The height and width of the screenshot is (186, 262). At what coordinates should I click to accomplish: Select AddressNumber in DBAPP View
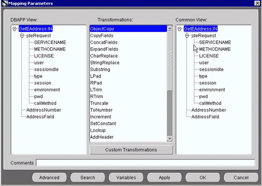pyautogui.click(x=44, y=110)
